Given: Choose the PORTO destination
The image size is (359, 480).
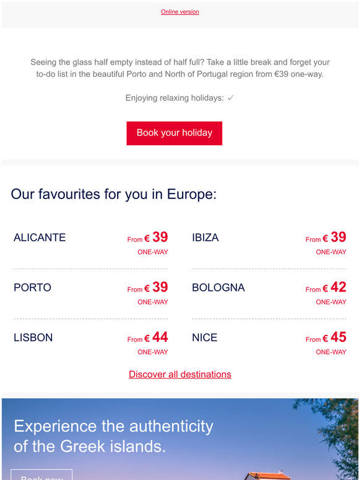Looking at the screenshot, I should pyautogui.click(x=32, y=288).
